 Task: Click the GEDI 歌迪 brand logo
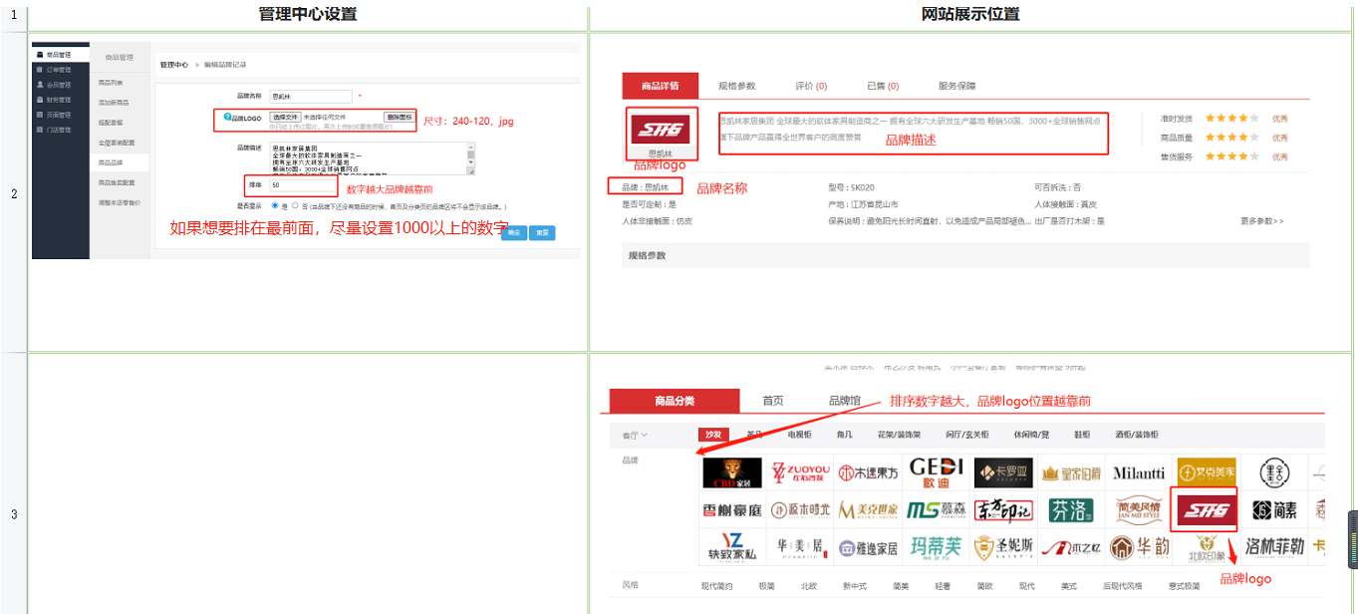[937, 472]
